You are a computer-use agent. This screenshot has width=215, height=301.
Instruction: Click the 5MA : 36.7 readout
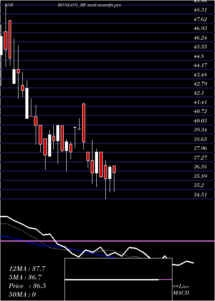point(25,277)
